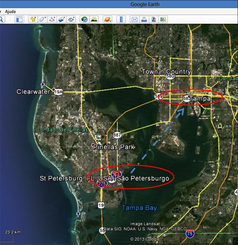Click the Condado de Pinellas label
Screen dimensions: 238x245
pos(62,130)
